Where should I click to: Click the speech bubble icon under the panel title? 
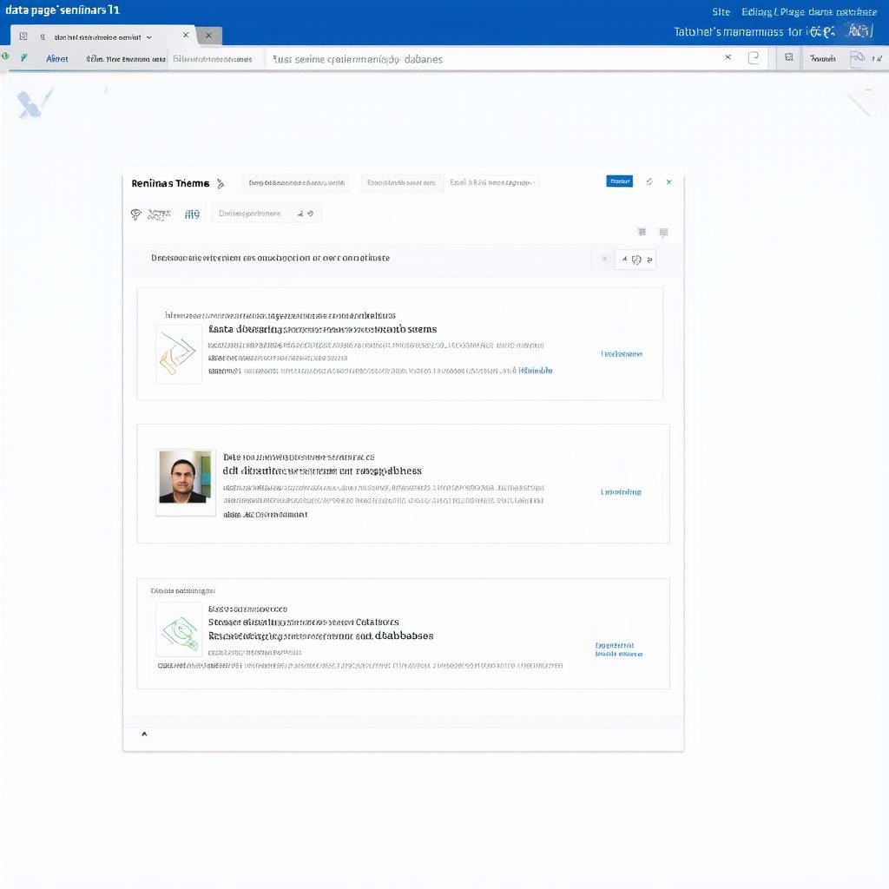pyautogui.click(x=136, y=214)
